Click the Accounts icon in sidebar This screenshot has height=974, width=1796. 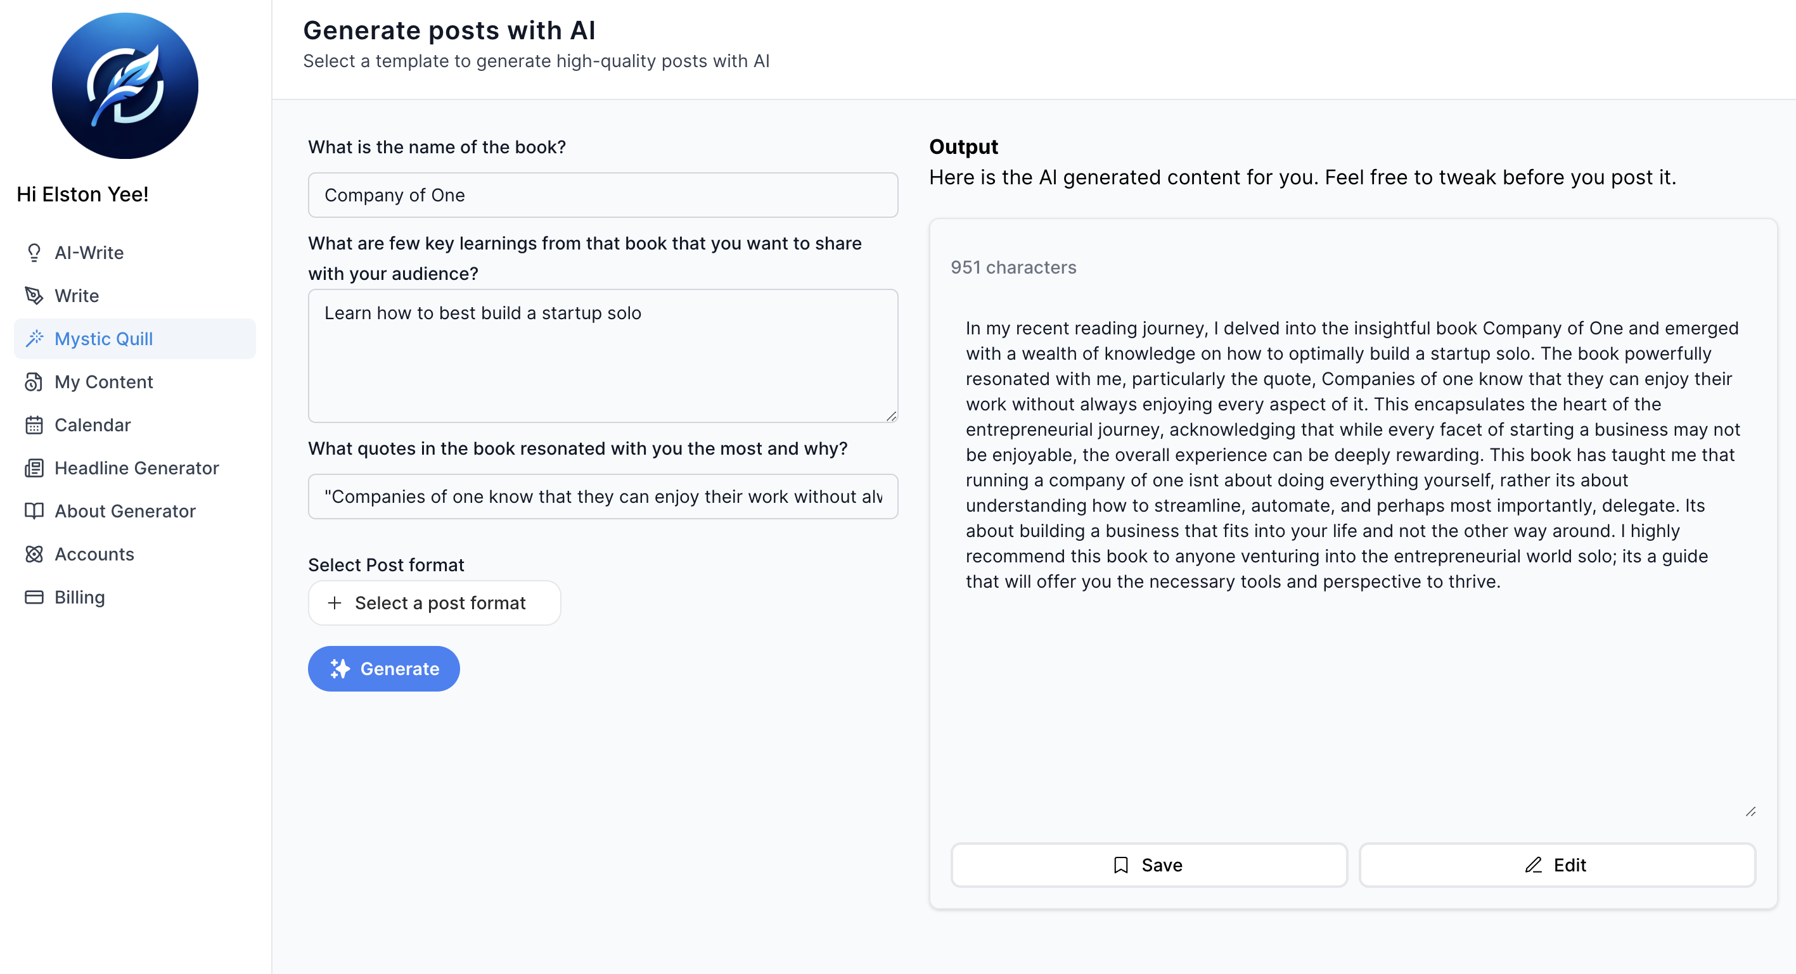click(34, 555)
